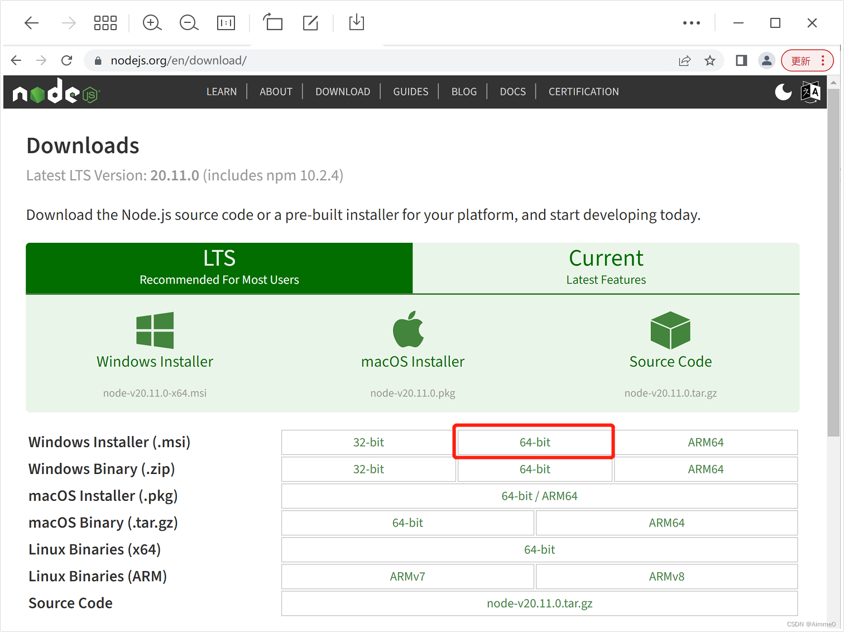
Task: Click the node-v20.11.0-x64.msi filename
Action: tap(155, 393)
